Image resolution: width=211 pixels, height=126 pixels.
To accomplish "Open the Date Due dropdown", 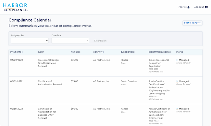I will [x=70, y=41].
